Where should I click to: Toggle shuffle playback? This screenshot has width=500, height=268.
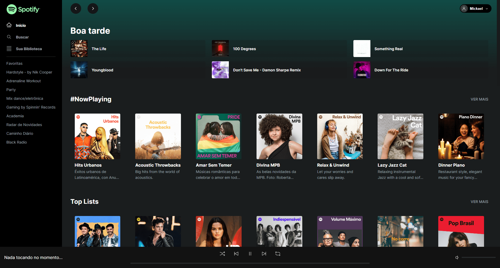(x=222, y=254)
